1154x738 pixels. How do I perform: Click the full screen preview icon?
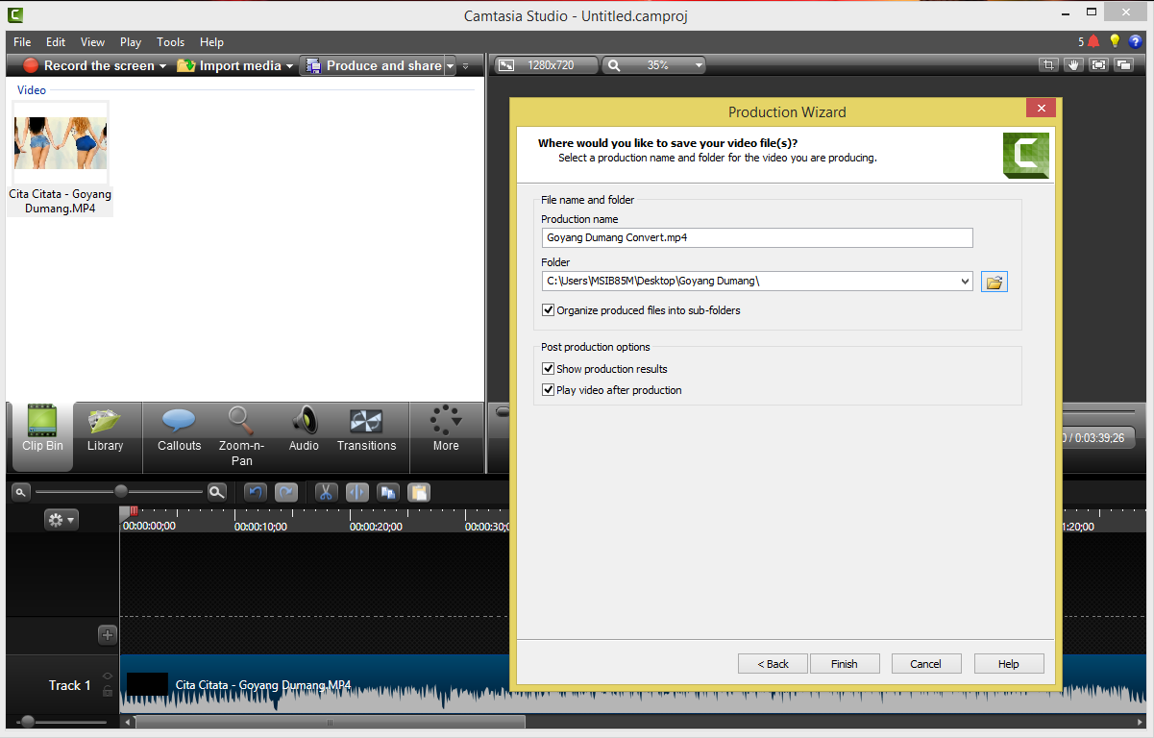1098,65
